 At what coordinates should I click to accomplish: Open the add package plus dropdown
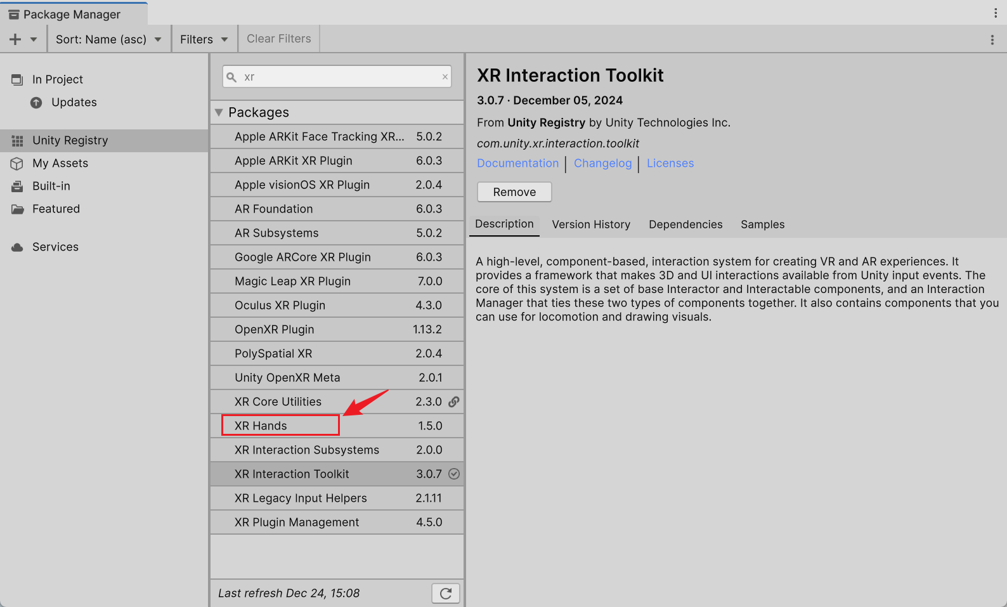point(23,39)
